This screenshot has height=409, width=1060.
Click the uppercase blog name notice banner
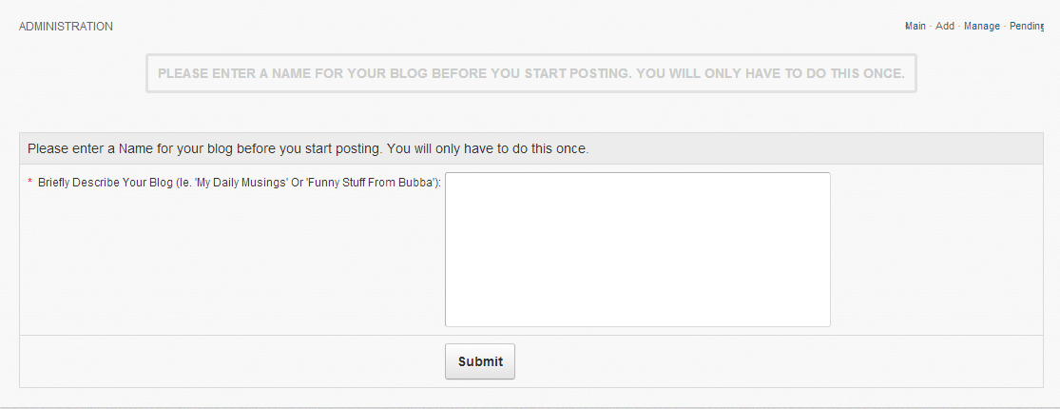coord(530,73)
